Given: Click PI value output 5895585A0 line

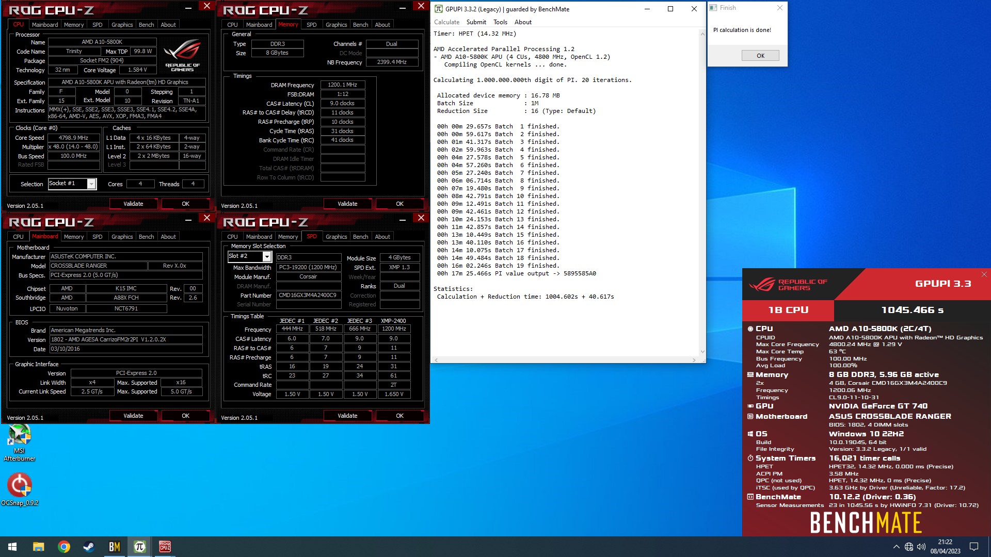Looking at the screenshot, I should pyautogui.click(x=517, y=273).
